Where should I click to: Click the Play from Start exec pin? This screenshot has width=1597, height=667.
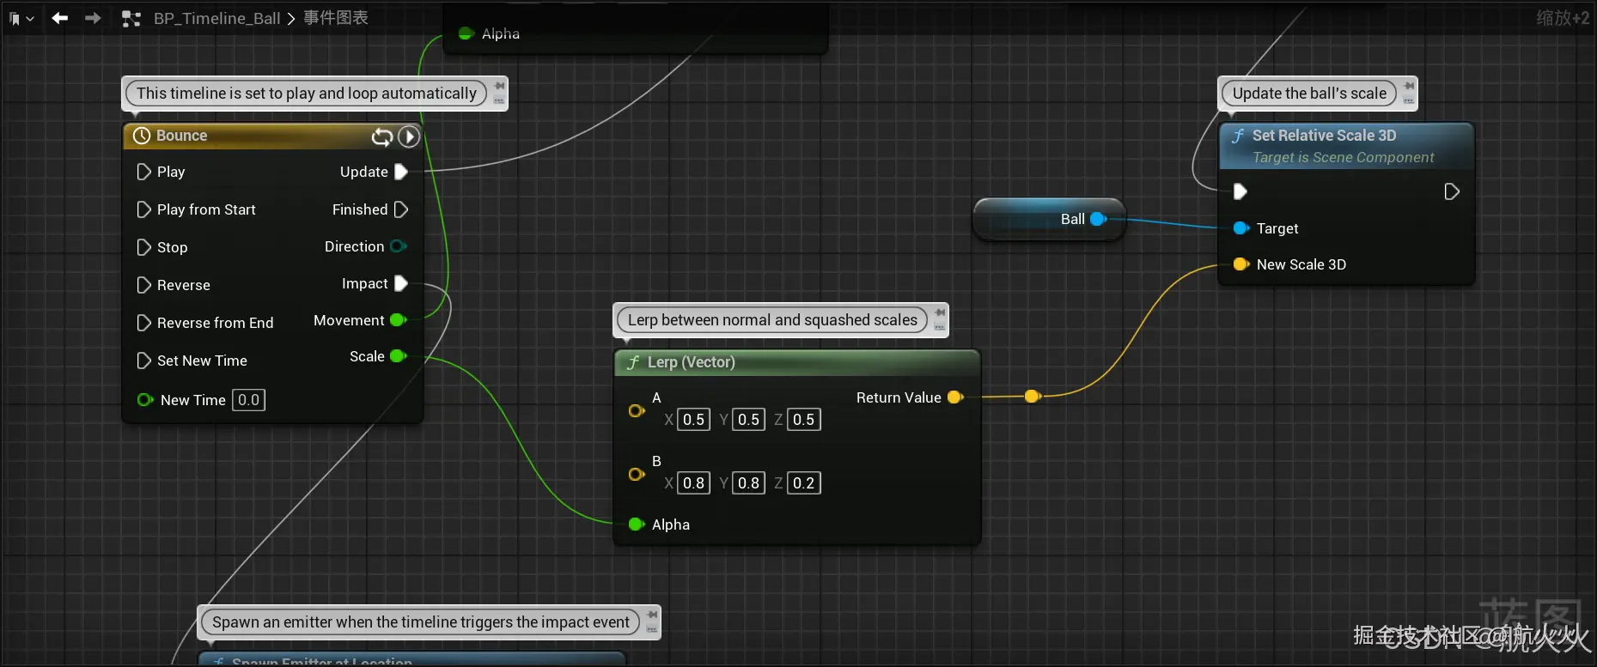[143, 209]
